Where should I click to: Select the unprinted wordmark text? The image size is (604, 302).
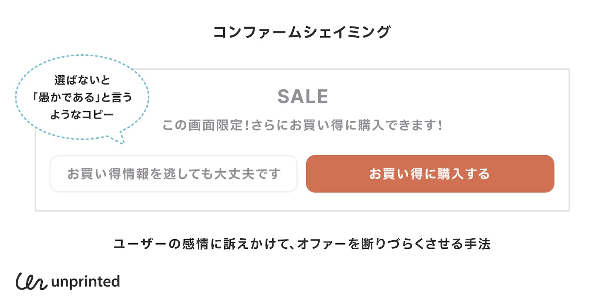(85, 281)
